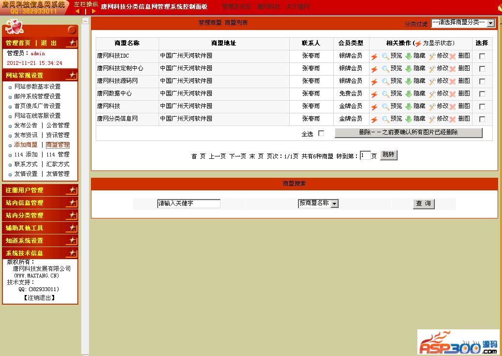Open the 请选择商盟分类 filter dropdown
This screenshot has width=502, height=356.
point(463,23)
